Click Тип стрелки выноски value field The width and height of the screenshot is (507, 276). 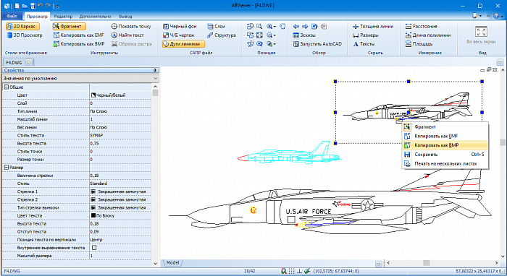pos(120,207)
